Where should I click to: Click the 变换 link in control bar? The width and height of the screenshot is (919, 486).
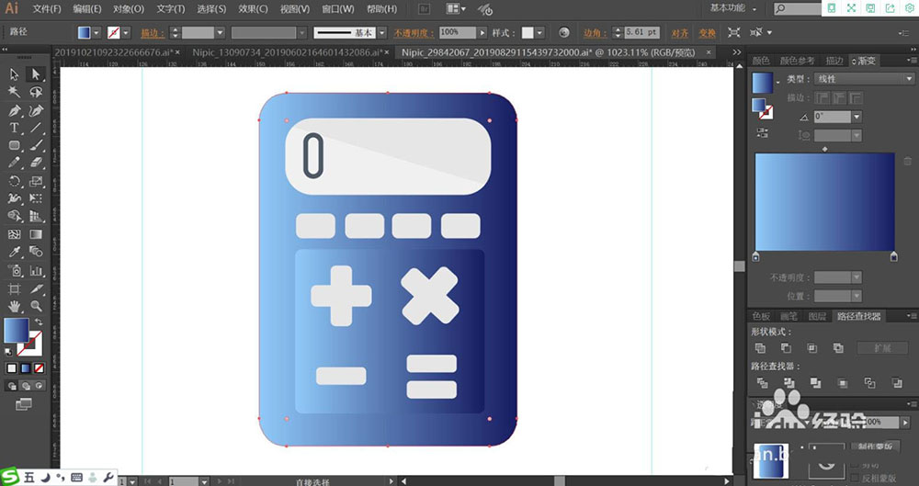(706, 32)
